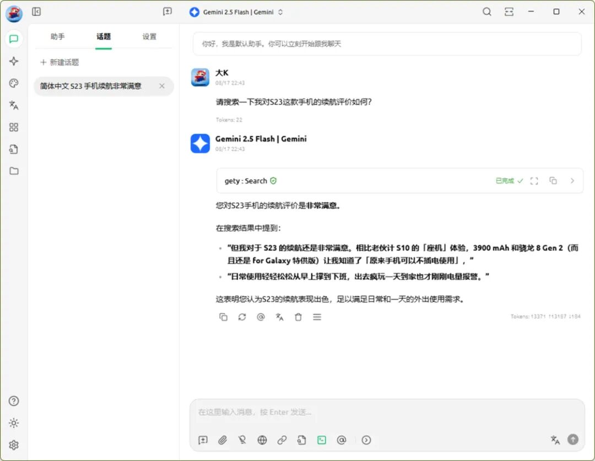Image resolution: width=595 pixels, height=461 pixels.
Task: Open the Gemini 2.5 Flash model selector
Action: pos(236,12)
